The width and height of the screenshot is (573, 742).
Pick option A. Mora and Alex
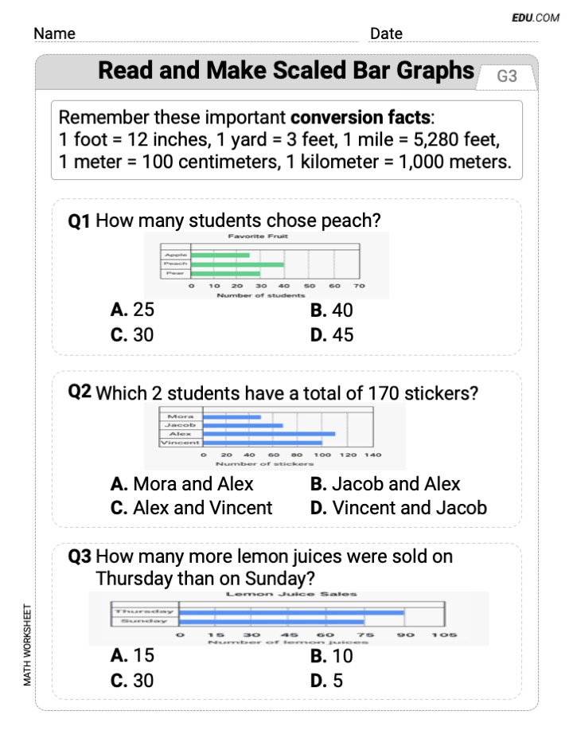181,483
